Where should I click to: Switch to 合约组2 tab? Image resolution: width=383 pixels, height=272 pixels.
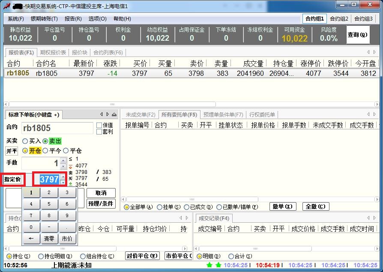(339, 19)
